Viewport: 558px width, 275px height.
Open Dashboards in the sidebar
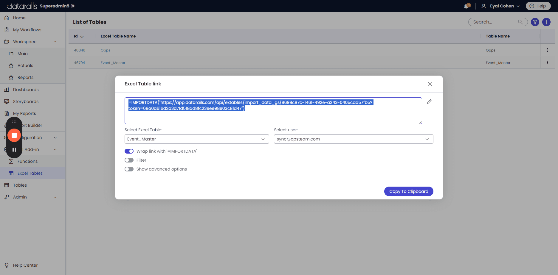click(x=26, y=90)
